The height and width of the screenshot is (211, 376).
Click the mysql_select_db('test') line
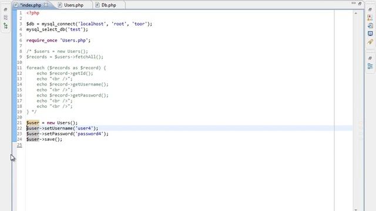pyautogui.click(x=57, y=29)
